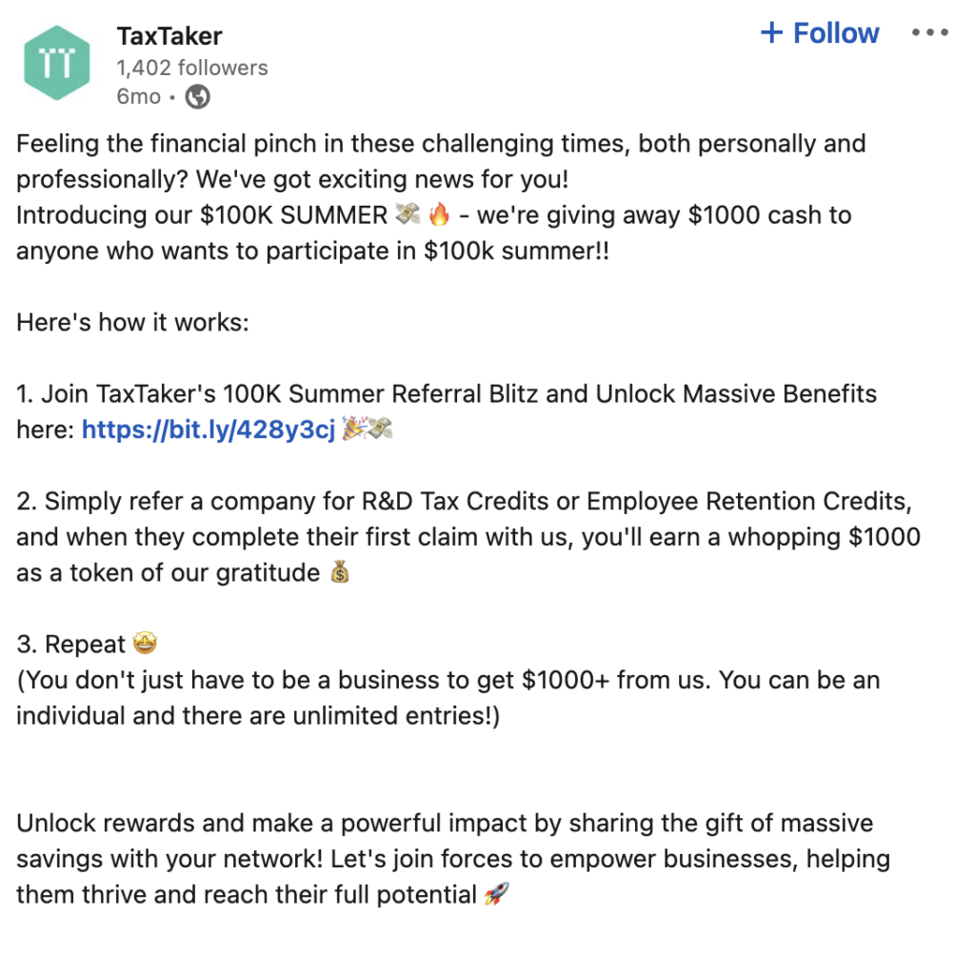
Task: Click the "unlimited entries" parenthetical note
Action: pos(448,698)
